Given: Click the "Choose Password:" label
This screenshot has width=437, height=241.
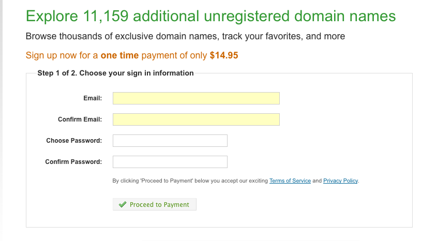Looking at the screenshot, I should (x=74, y=141).
